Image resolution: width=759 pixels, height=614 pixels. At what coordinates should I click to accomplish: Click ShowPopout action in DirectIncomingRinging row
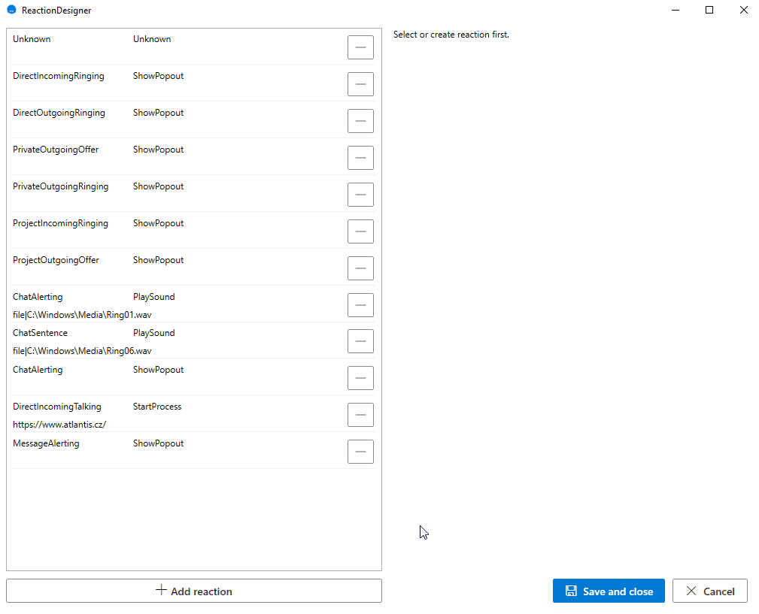[x=158, y=76]
